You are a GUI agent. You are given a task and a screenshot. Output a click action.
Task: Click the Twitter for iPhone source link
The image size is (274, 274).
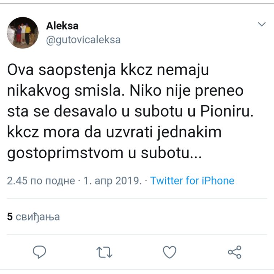coord(192,181)
